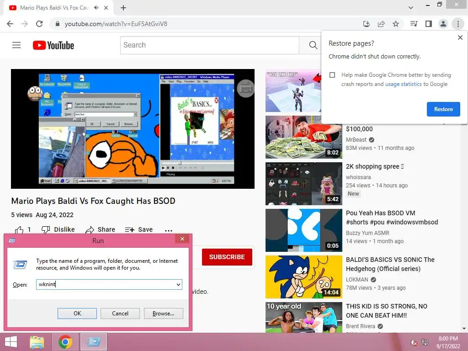
Task: Check the send crash reports checkbox
Action: (x=332, y=75)
